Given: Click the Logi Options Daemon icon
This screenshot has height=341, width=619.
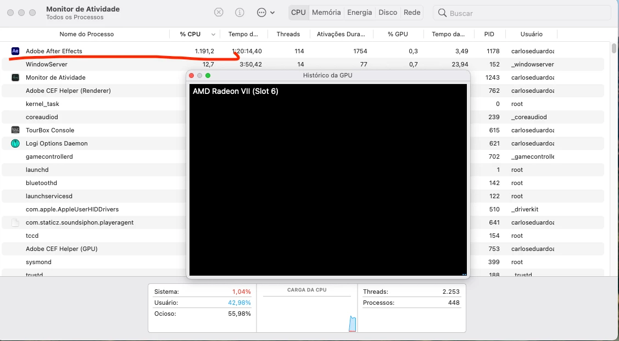Looking at the screenshot, I should coord(15,143).
